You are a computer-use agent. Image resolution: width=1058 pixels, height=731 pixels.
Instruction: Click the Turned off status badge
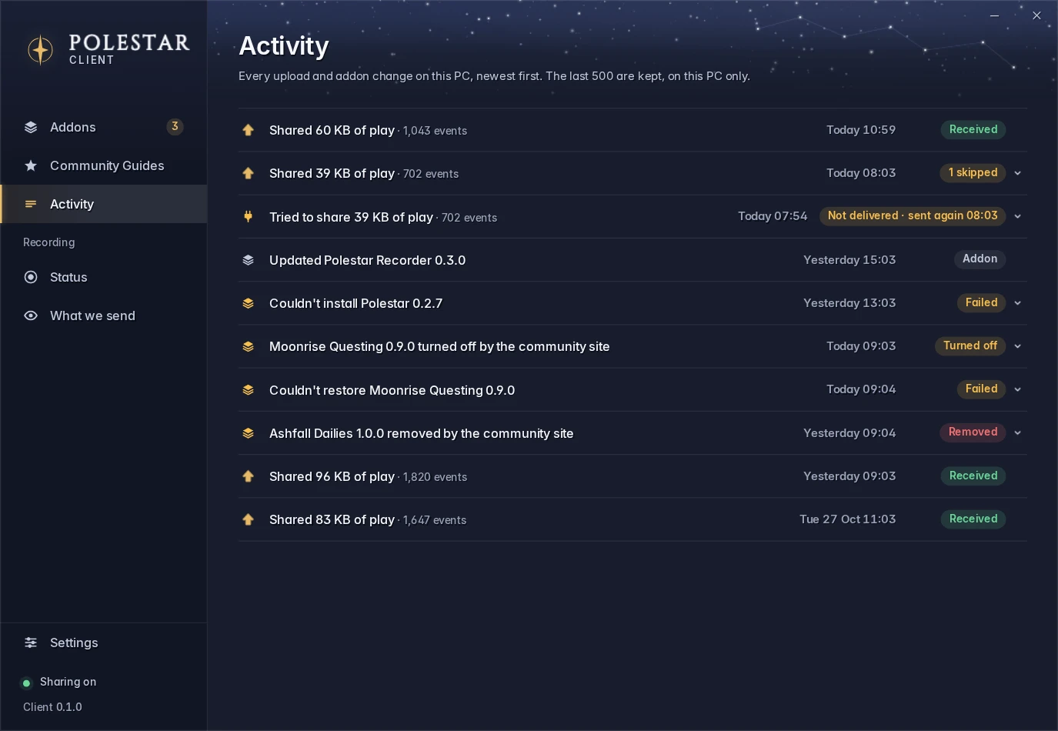coord(970,345)
